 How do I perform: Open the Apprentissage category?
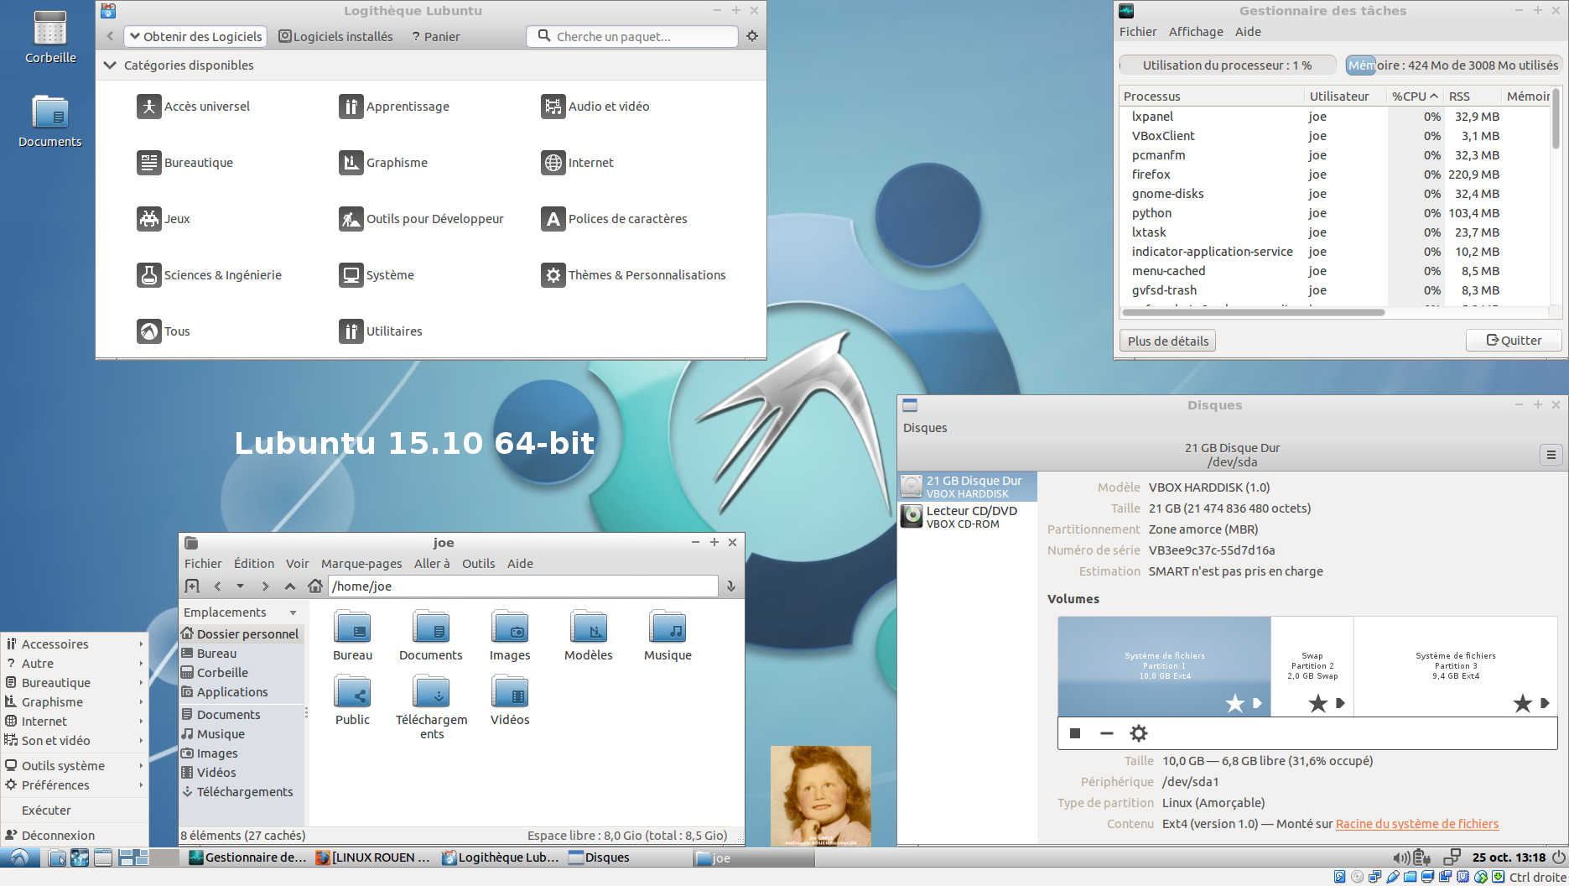(x=394, y=107)
